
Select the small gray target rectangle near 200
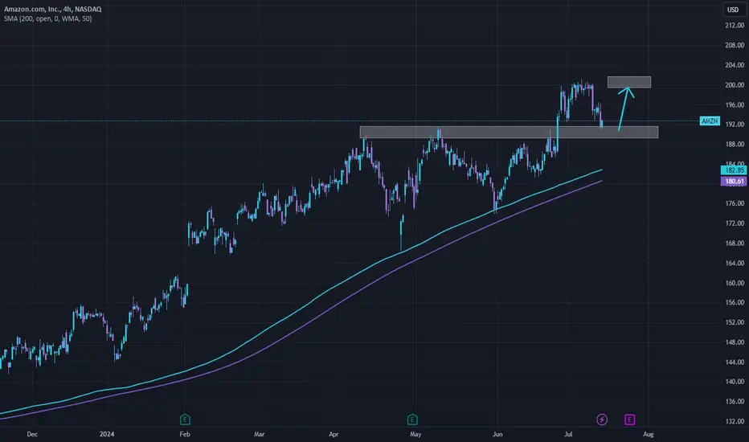click(x=628, y=82)
